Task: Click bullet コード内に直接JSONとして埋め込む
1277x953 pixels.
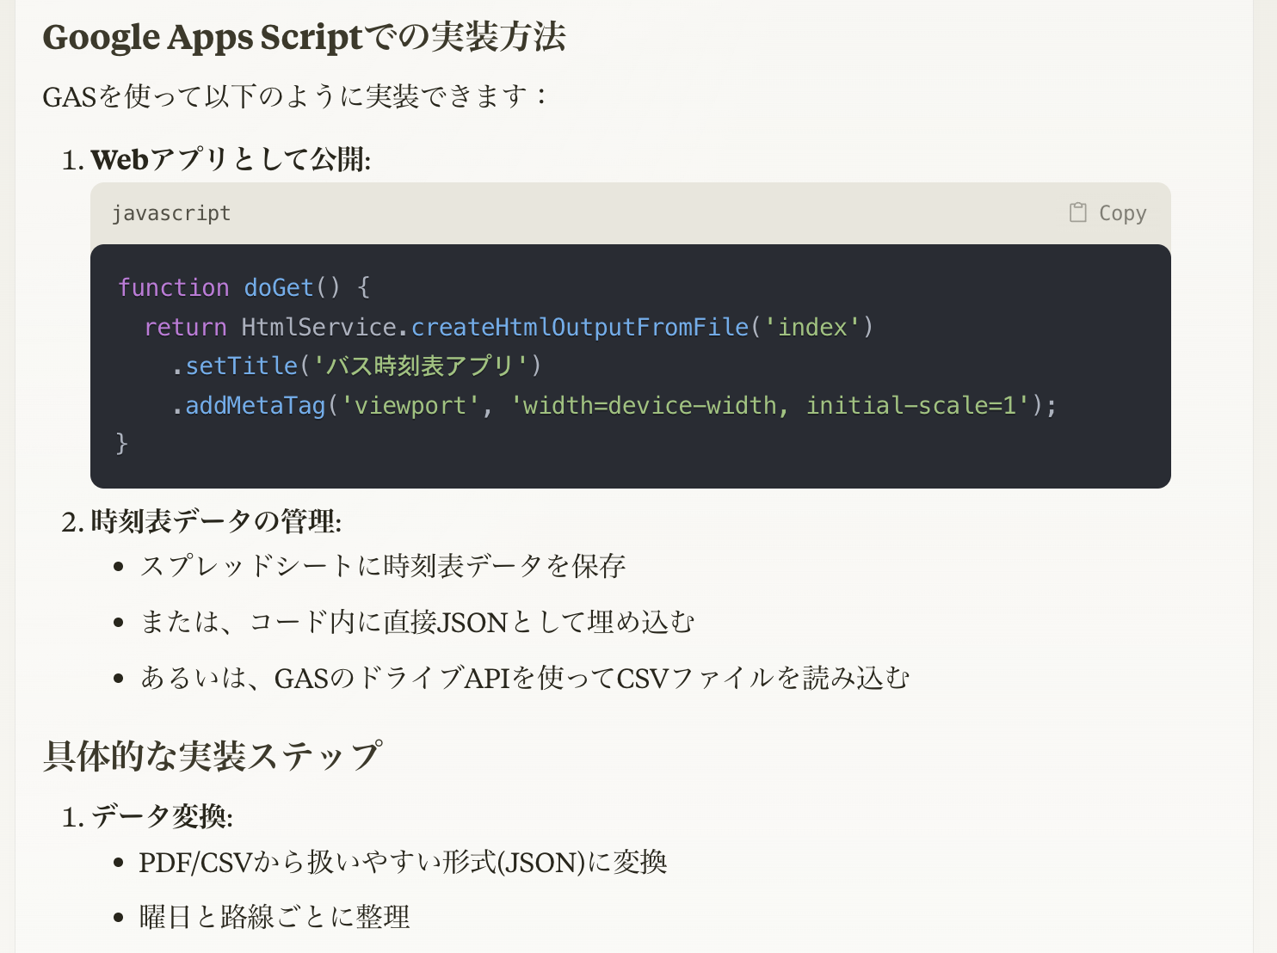Action: click(x=417, y=622)
